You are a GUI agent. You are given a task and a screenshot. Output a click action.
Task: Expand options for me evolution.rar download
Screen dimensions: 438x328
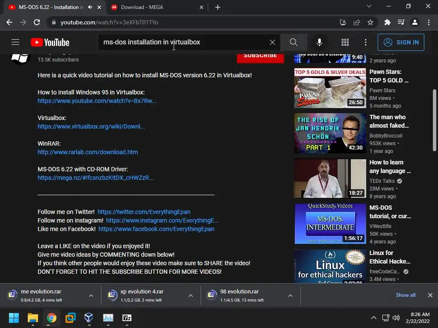click(x=91, y=296)
